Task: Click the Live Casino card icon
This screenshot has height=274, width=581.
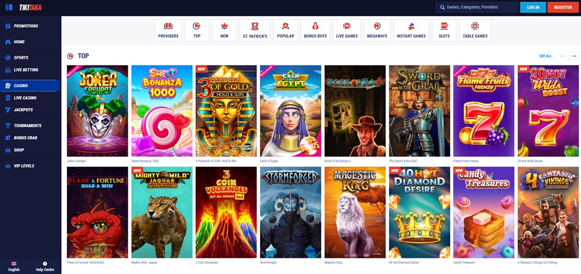Action: pyautogui.click(x=8, y=98)
